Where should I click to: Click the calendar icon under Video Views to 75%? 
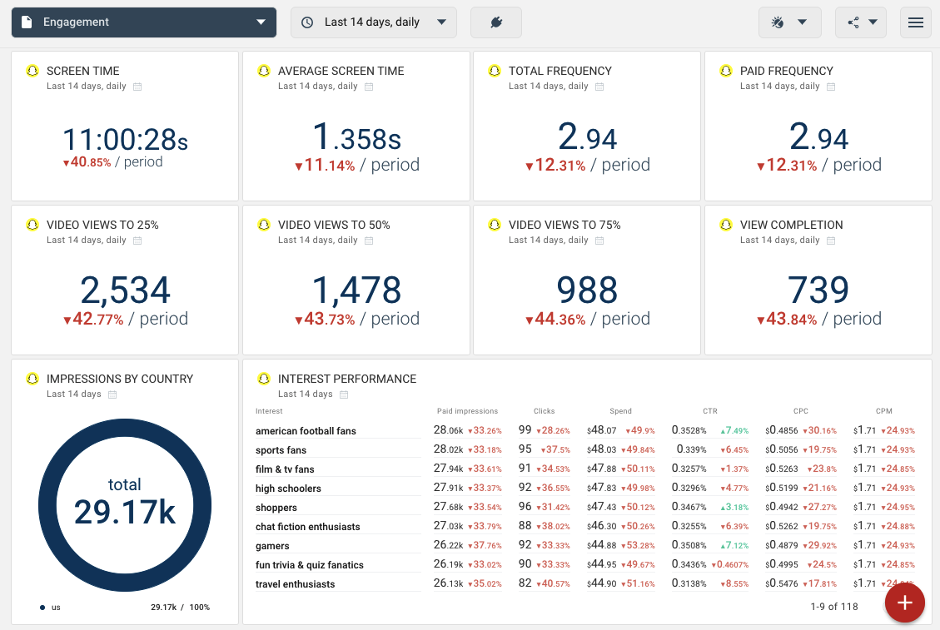click(599, 241)
